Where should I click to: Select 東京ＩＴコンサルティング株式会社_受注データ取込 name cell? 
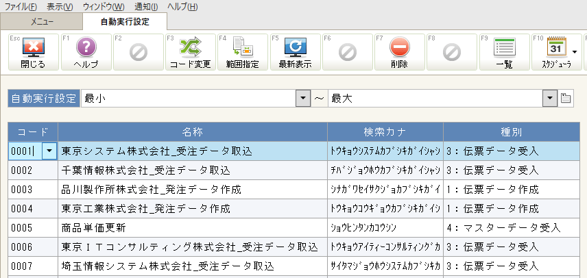point(193,247)
